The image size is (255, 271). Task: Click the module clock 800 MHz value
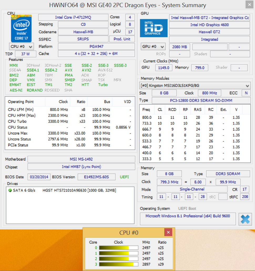point(210,93)
